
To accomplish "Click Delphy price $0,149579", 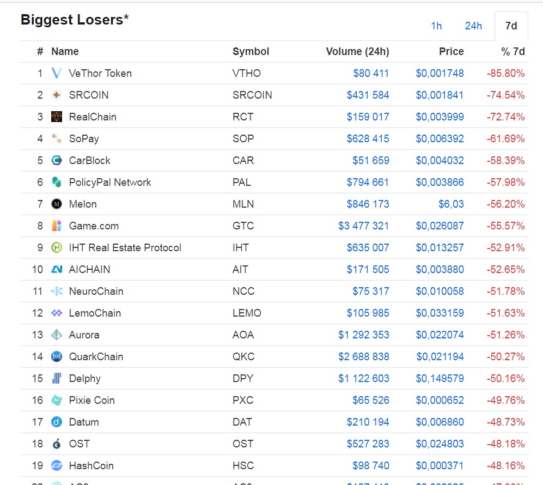I will [440, 378].
